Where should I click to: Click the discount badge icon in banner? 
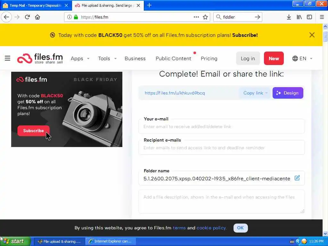click(x=53, y=35)
